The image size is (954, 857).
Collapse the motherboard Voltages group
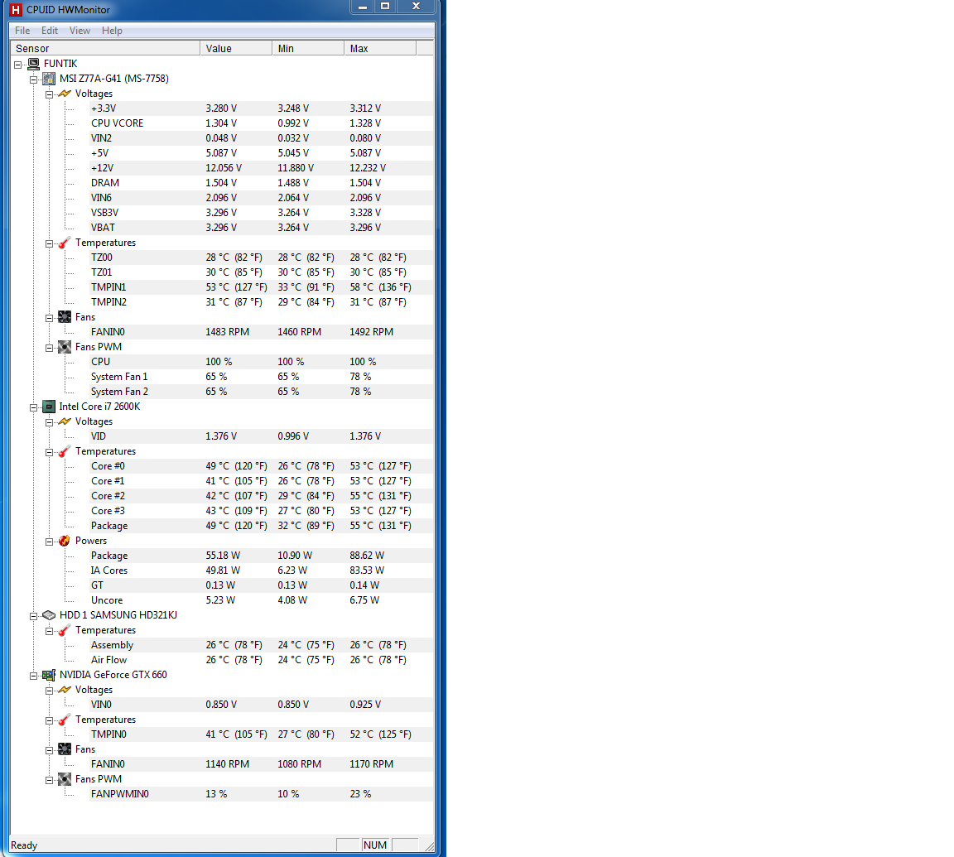(x=50, y=94)
